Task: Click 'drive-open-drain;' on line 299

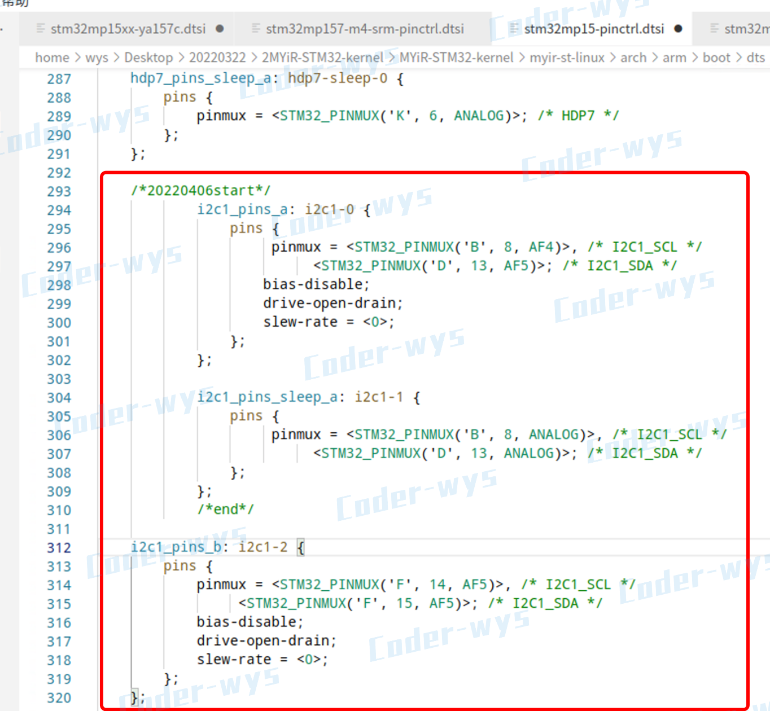Action: [x=333, y=303]
